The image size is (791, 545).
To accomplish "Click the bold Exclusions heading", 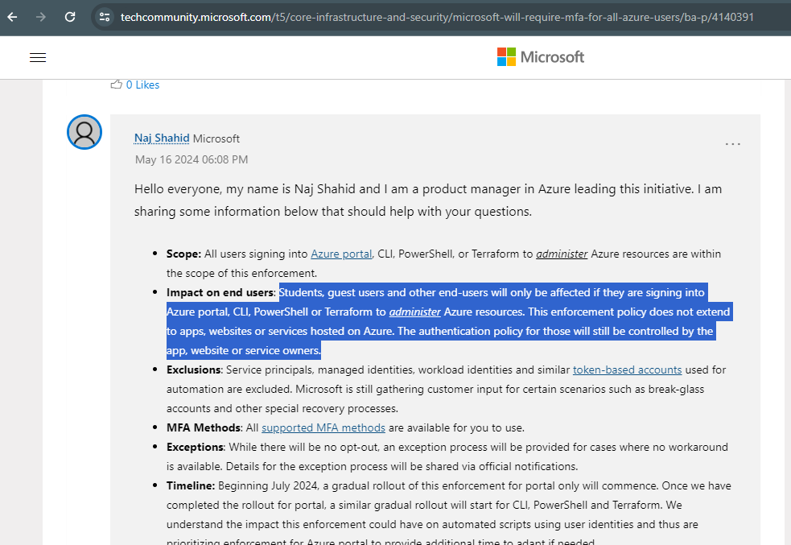I will click(194, 370).
